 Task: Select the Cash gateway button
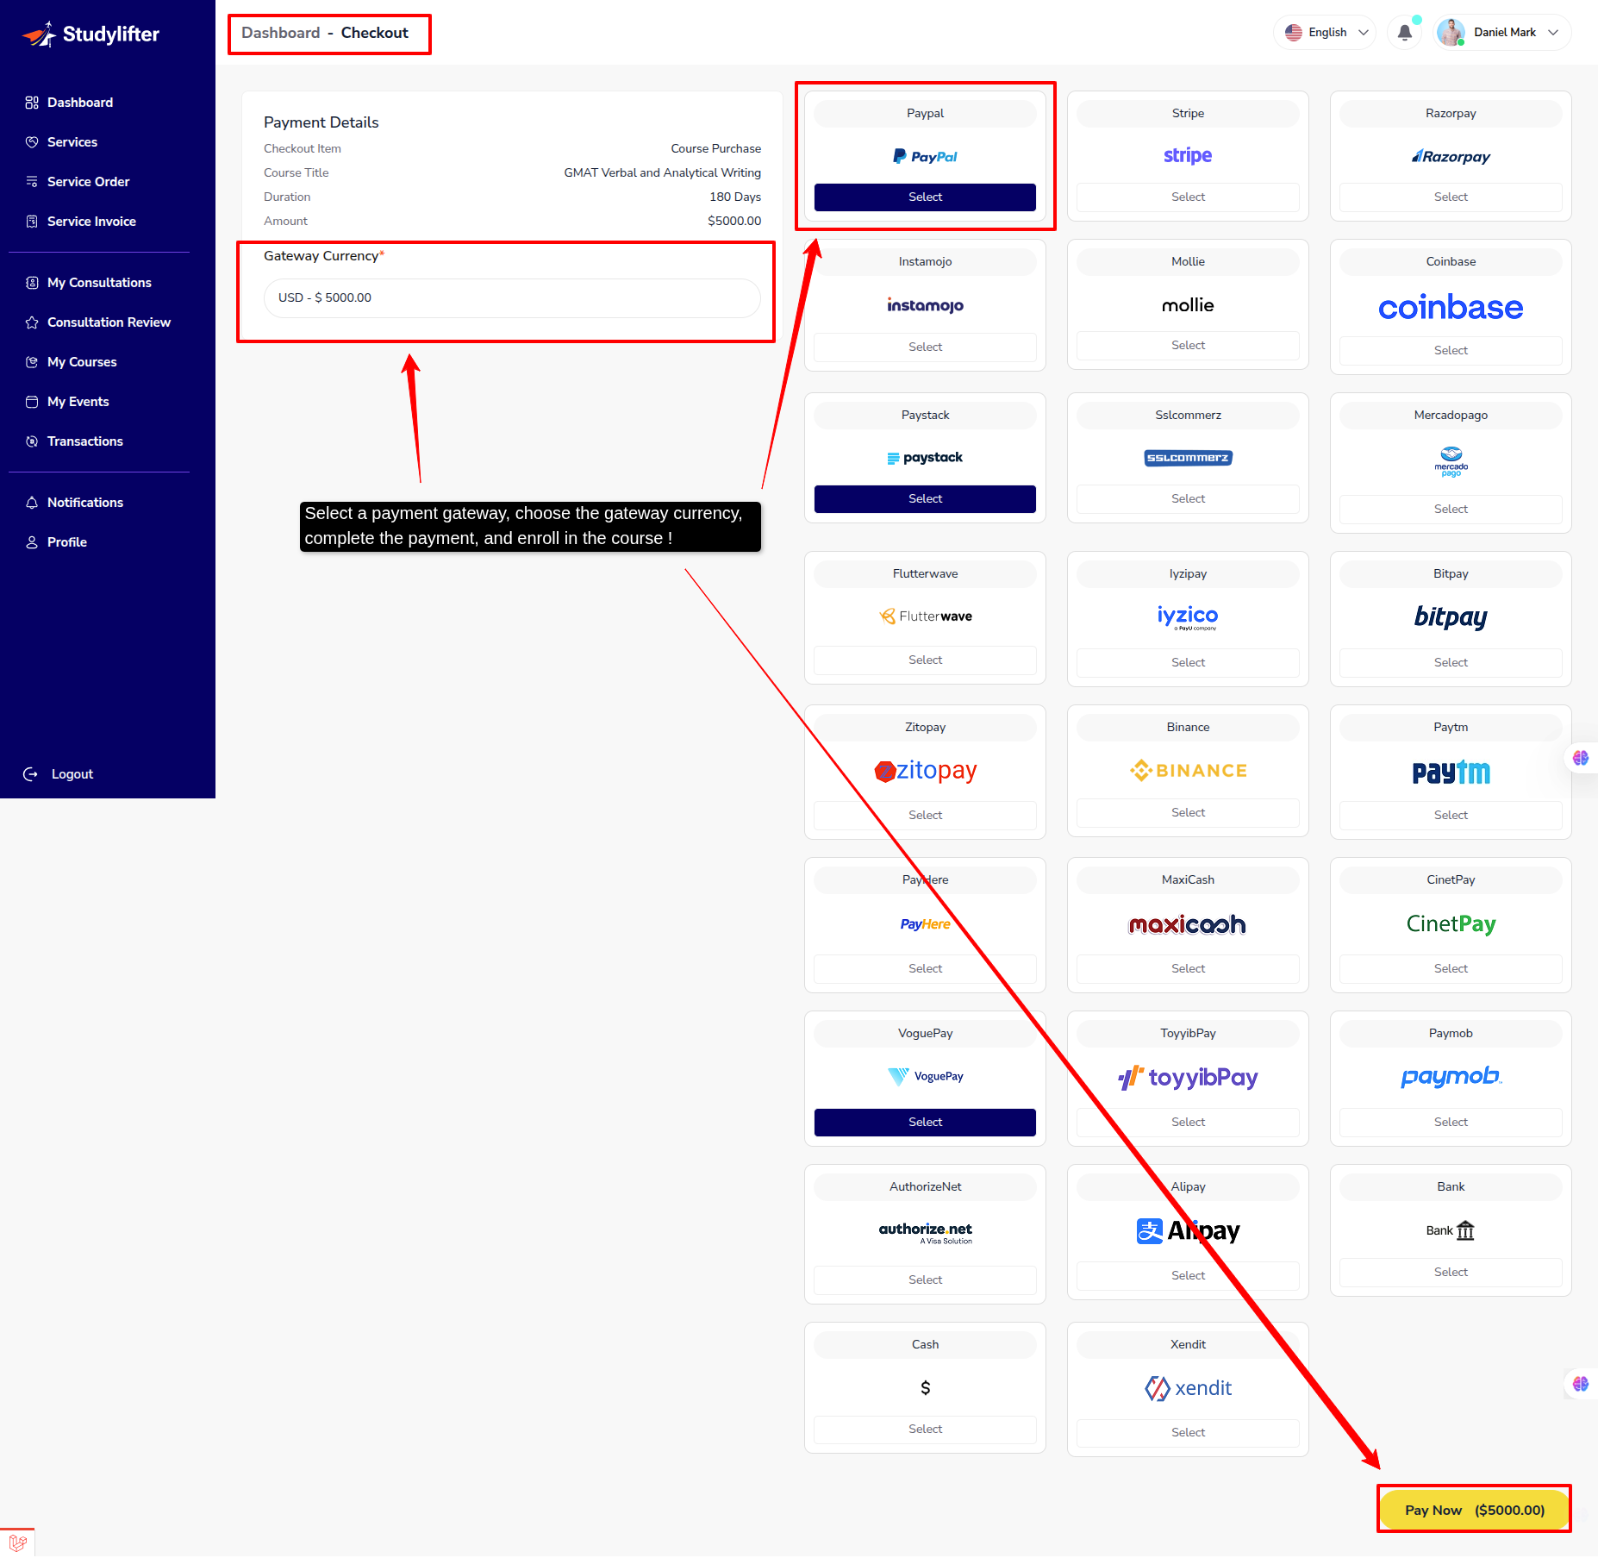(925, 1430)
